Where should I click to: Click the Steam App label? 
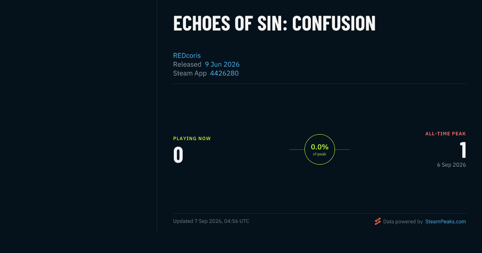pos(190,73)
